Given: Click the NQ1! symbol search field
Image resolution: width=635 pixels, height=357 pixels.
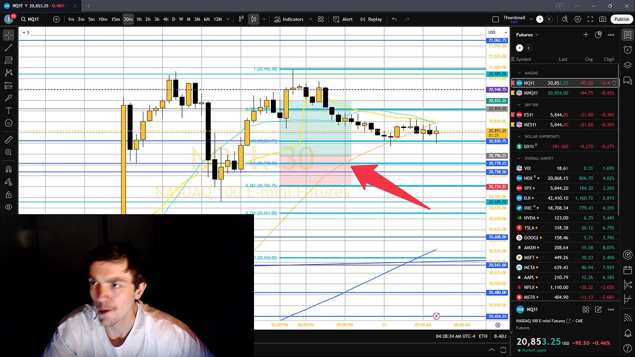Looking at the screenshot, I should click(x=36, y=19).
